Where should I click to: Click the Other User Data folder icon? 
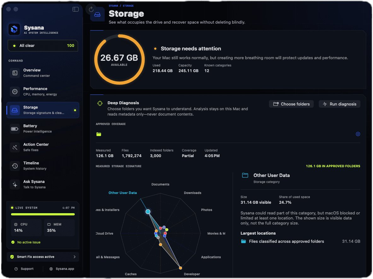[245, 175]
